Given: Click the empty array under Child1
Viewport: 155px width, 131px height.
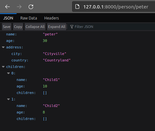Looking at the screenshot, I should [x=45, y=93].
